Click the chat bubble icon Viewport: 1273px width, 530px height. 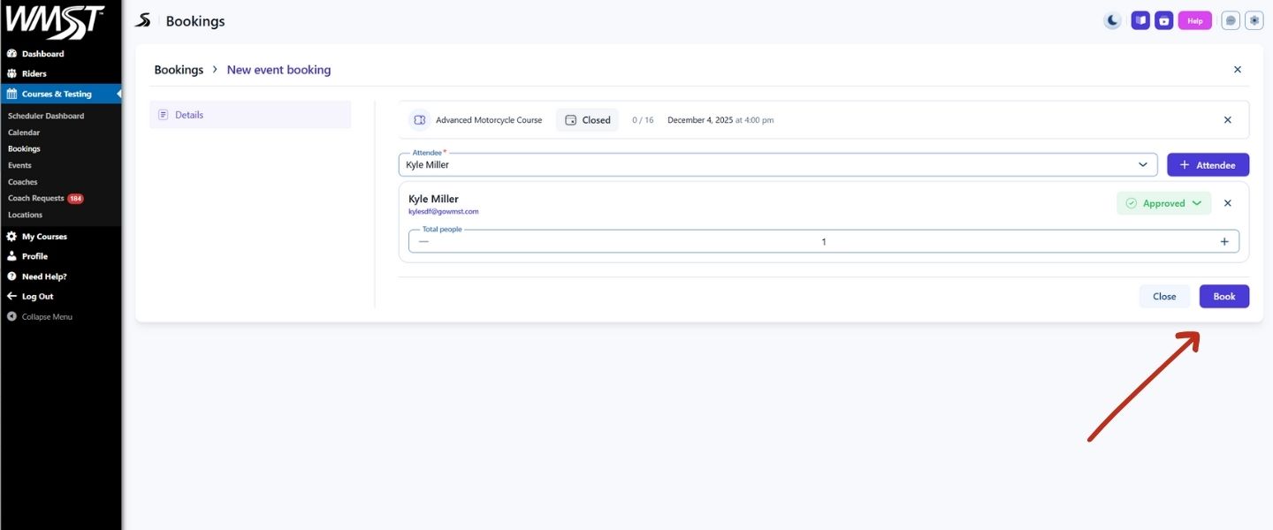point(1231,20)
